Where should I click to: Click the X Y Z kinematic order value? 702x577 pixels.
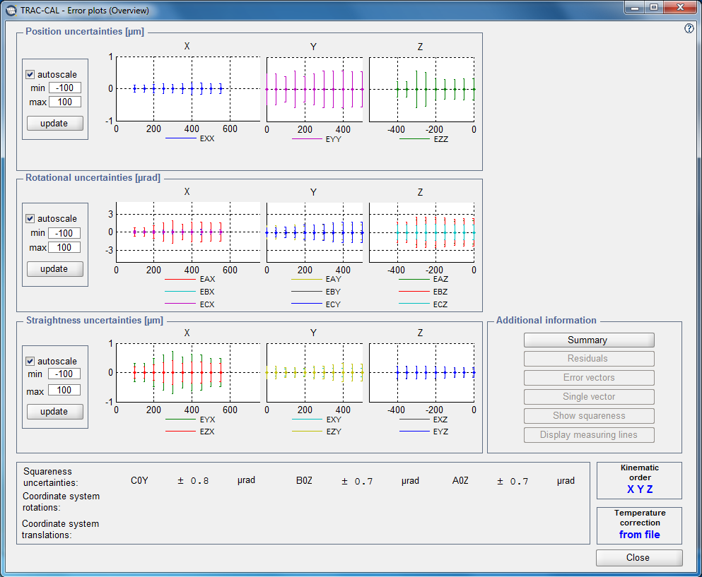pyautogui.click(x=640, y=489)
